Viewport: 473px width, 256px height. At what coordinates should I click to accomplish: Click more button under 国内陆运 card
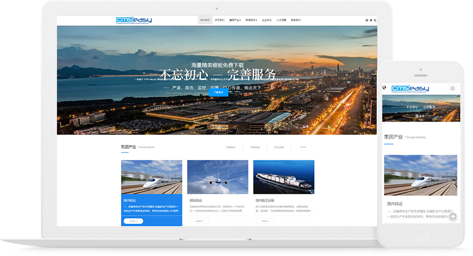(133, 221)
